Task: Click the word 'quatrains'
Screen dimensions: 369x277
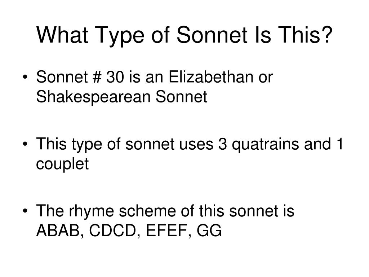Action: coord(266,145)
